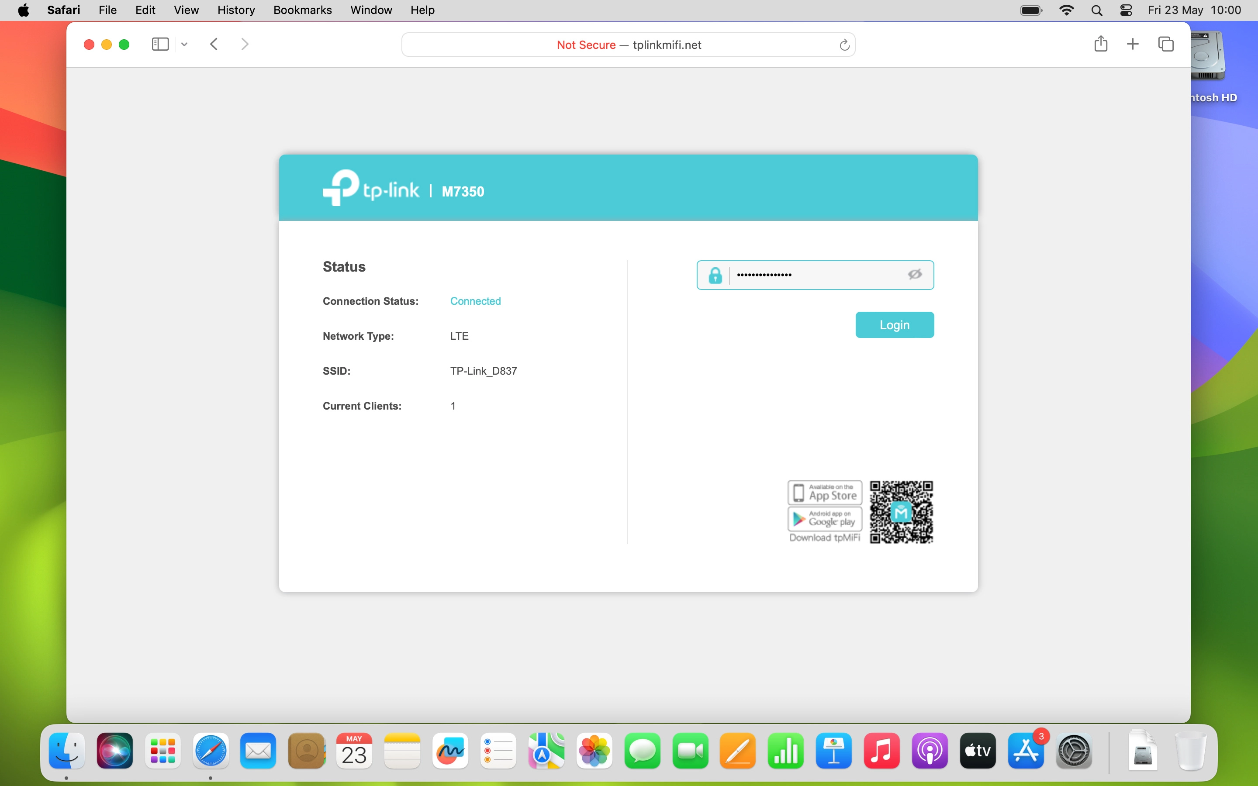Viewport: 1258px width, 786px height.
Task: Open a new tab with plus icon
Action: [x=1133, y=44]
